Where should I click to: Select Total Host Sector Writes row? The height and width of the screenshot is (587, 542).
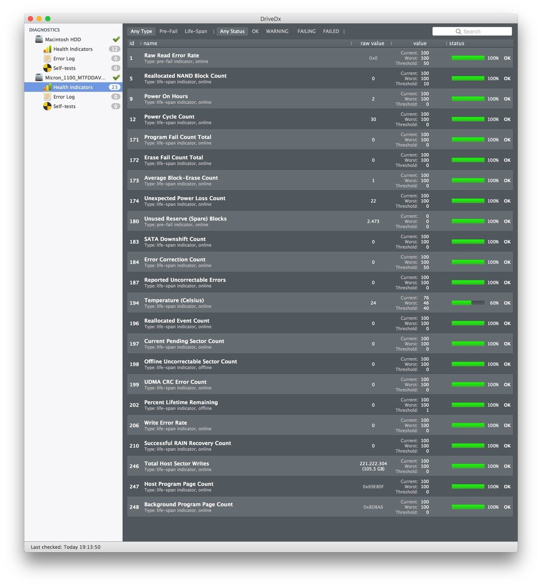[x=320, y=466]
